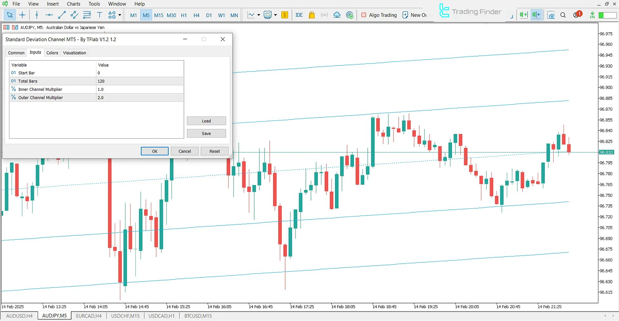Open the MetaEditor IDE

(299, 15)
